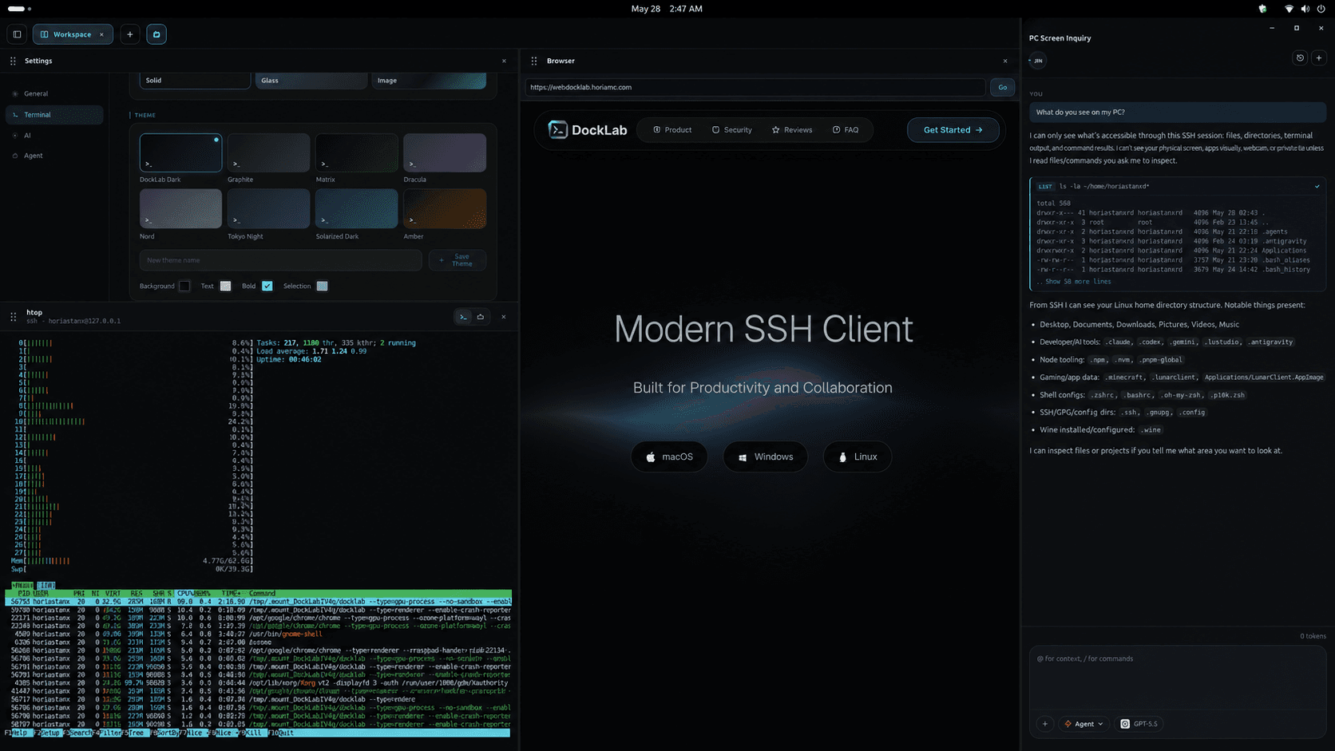Focus the browser URL address field

(x=755, y=87)
